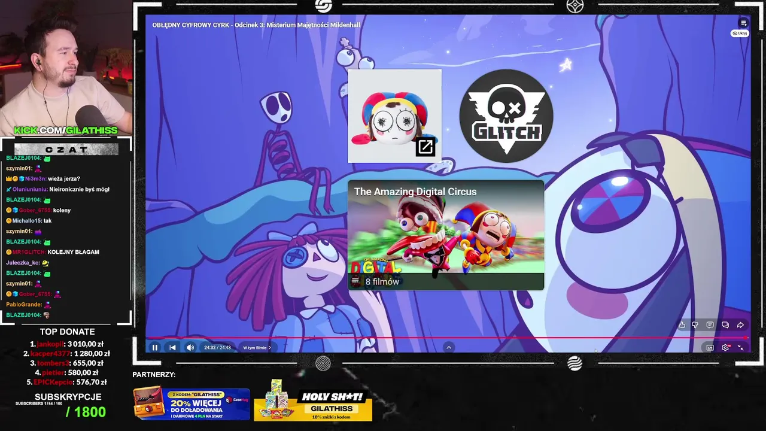Click the 24:32 / 24:43 time display
Screen dimensions: 766x431
(217, 347)
